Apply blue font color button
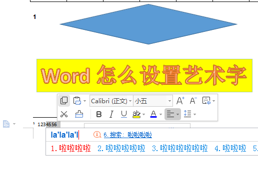The width and height of the screenshot is (258, 181). (x=153, y=114)
